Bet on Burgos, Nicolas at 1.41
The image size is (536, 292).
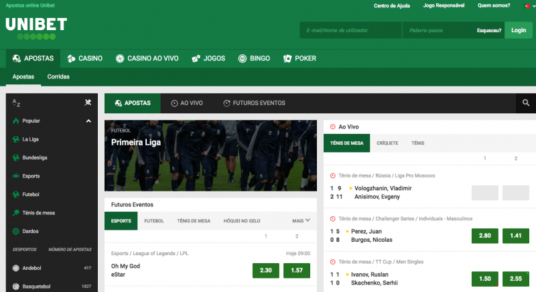pyautogui.click(x=515, y=236)
